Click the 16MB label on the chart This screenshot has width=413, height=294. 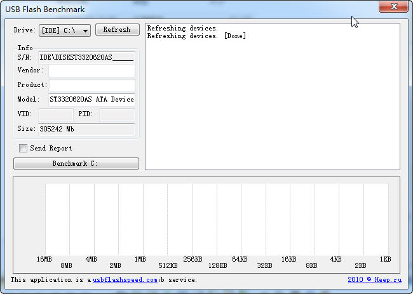point(44,259)
